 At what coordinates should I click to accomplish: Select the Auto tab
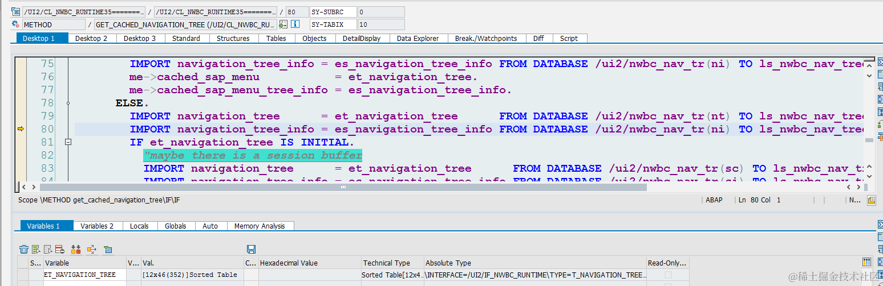(x=210, y=226)
